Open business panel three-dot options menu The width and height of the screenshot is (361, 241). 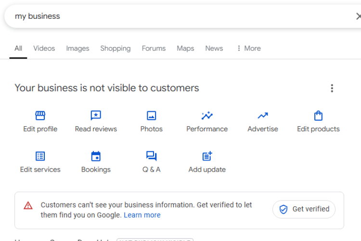tap(332, 88)
